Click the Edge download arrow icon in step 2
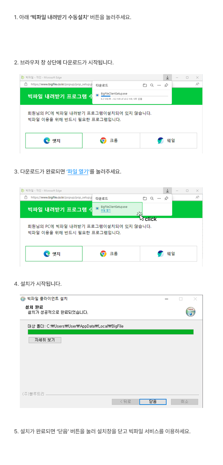Screen dimensions: 223x465 tap(167, 77)
